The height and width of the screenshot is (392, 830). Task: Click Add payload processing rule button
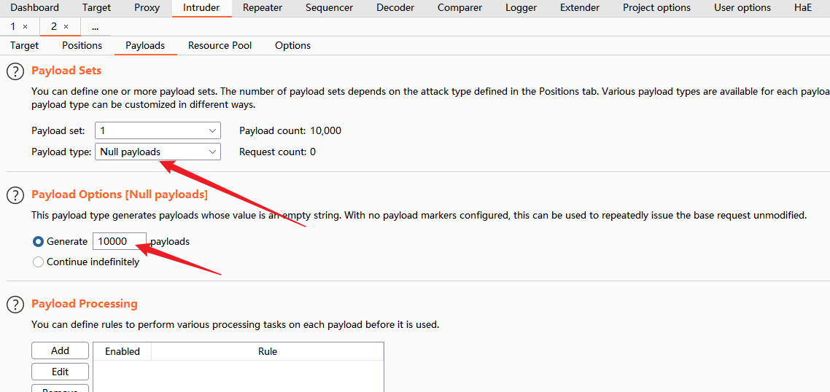pyautogui.click(x=60, y=350)
